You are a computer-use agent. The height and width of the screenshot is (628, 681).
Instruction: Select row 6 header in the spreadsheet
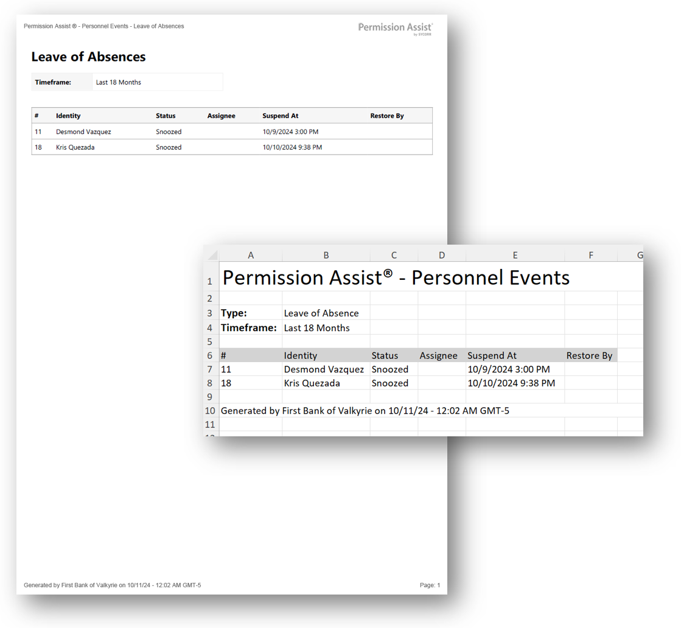click(x=210, y=355)
